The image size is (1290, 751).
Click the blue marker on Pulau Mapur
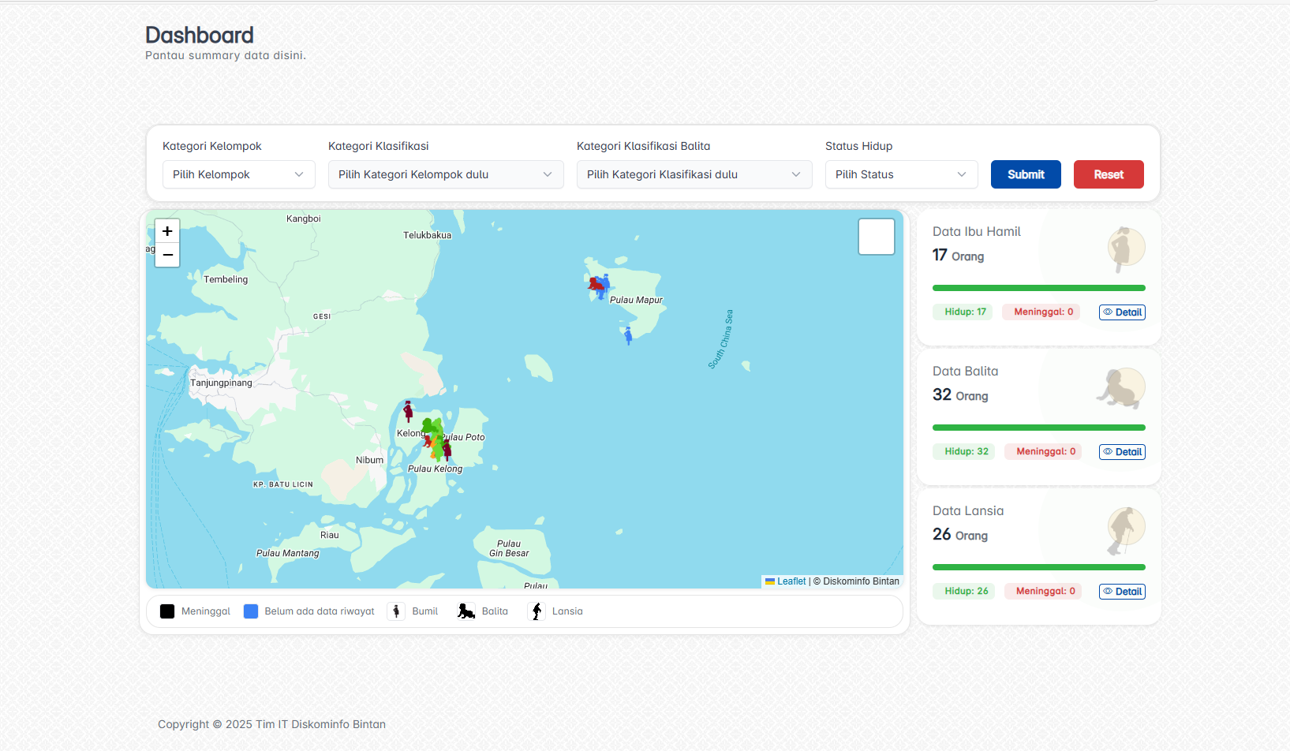pos(628,336)
